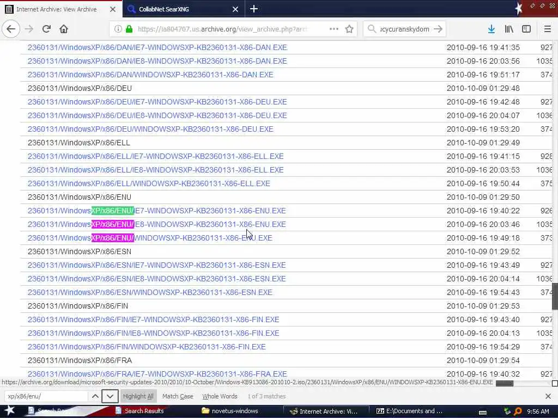Open the browser home page
The width and height of the screenshot is (558, 418).
tap(64, 29)
